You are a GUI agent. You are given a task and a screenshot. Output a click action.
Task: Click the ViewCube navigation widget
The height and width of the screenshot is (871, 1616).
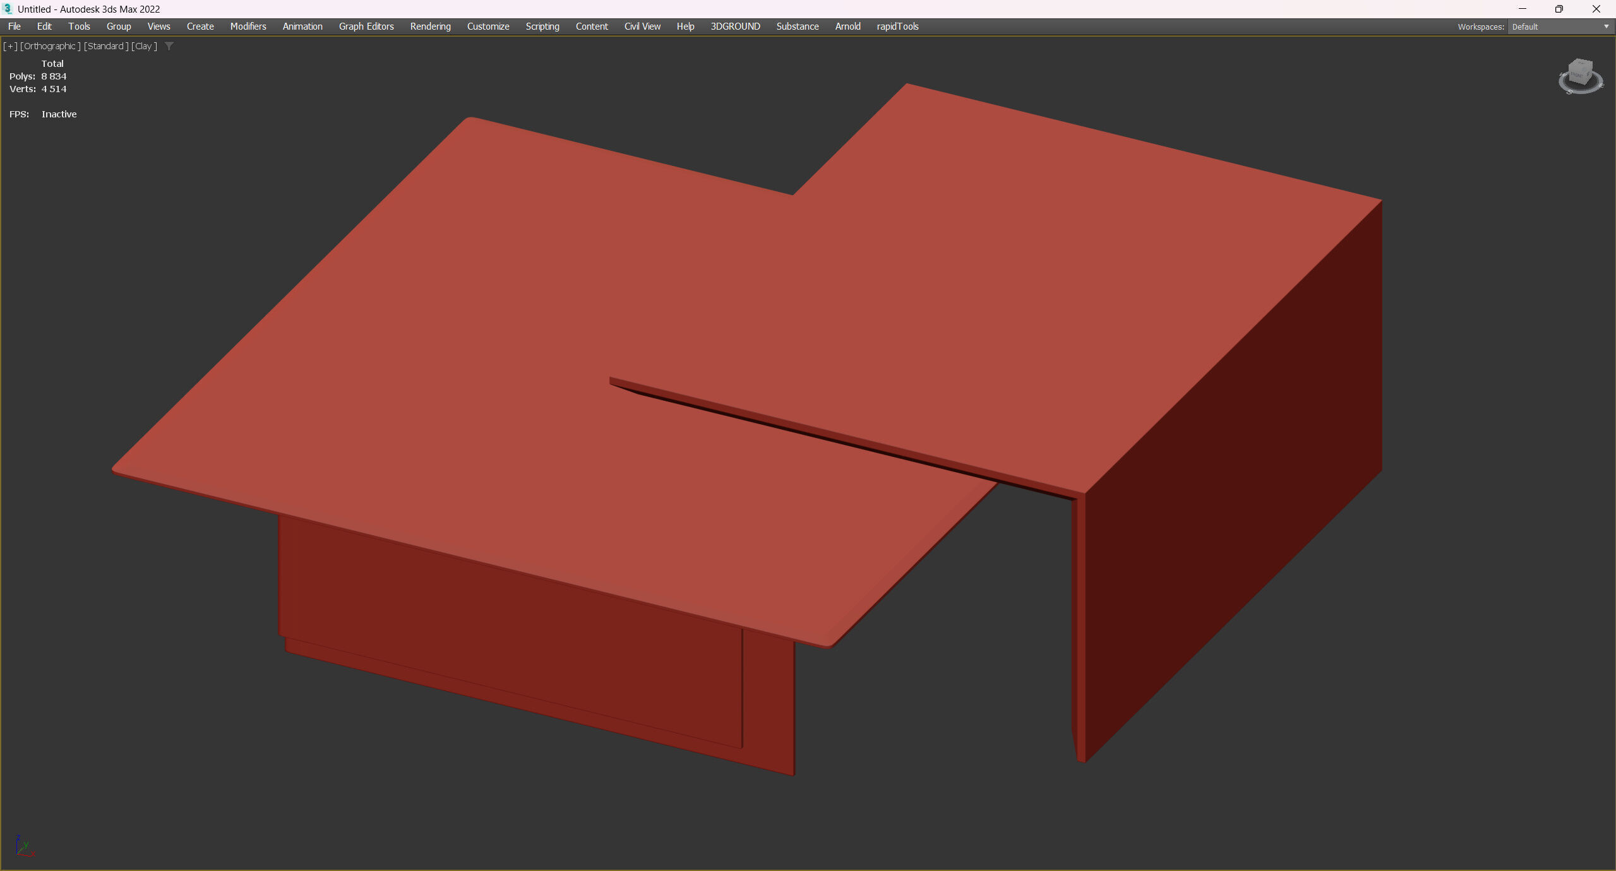point(1581,76)
